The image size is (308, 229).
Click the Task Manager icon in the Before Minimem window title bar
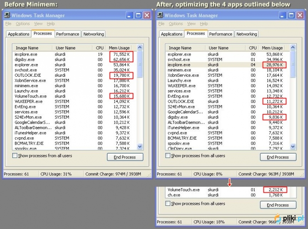7,15
